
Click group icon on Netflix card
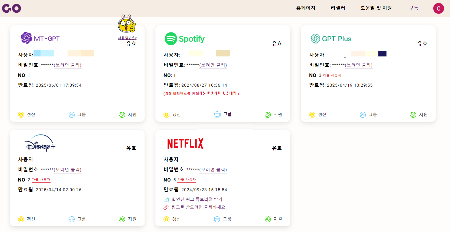coord(217,219)
